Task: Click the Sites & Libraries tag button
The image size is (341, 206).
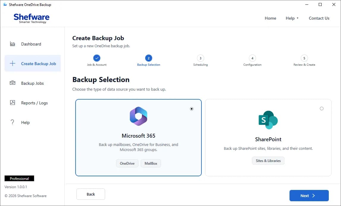Action: [x=268, y=161]
